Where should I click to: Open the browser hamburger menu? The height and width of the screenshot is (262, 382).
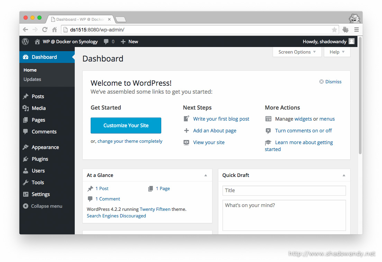356,30
